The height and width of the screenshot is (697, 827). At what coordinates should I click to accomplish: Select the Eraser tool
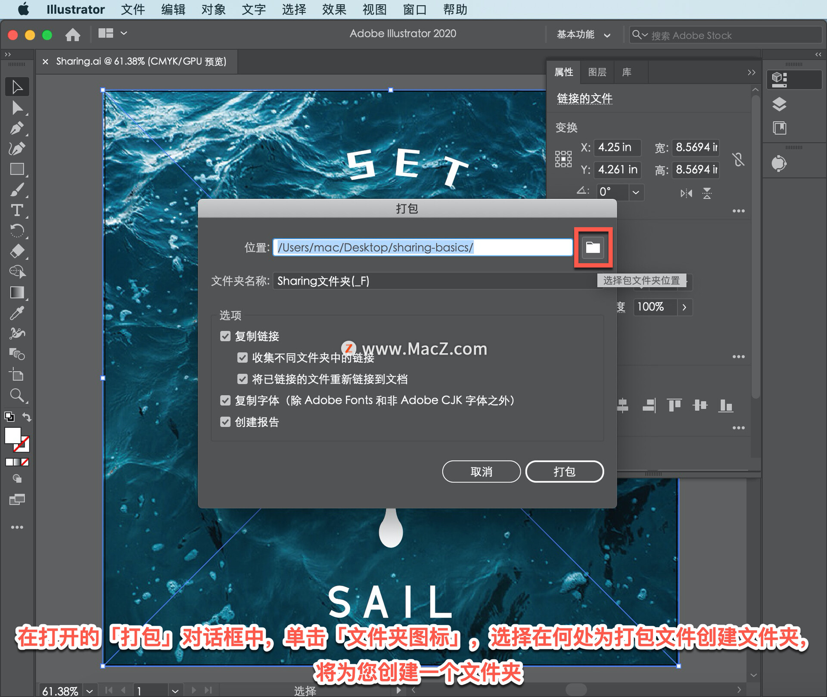[17, 251]
